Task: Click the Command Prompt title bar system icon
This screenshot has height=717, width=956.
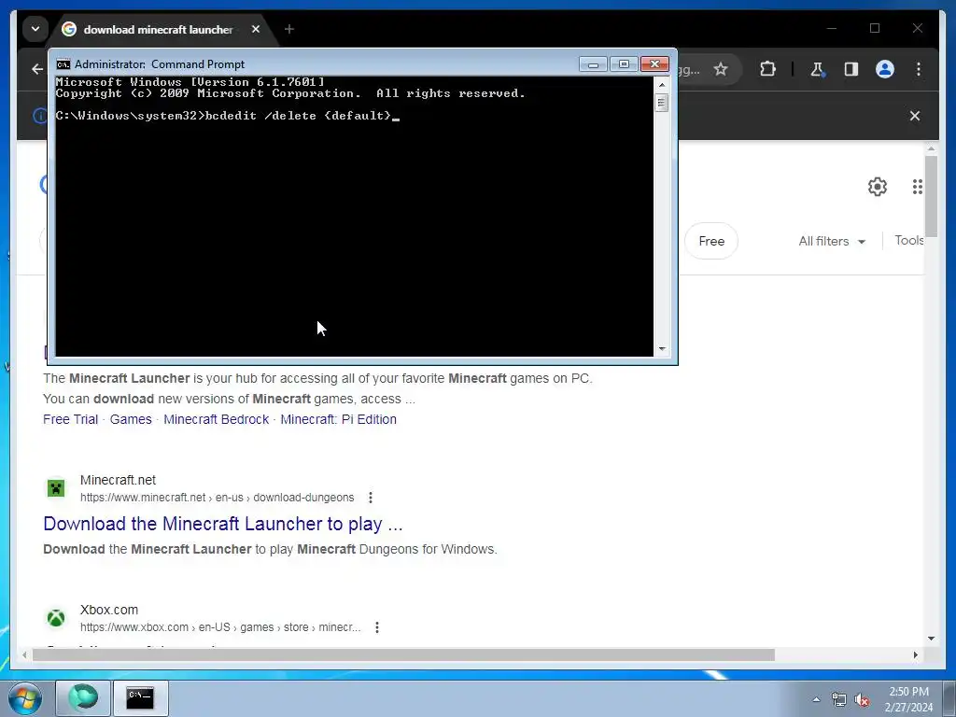Action: pos(63,64)
